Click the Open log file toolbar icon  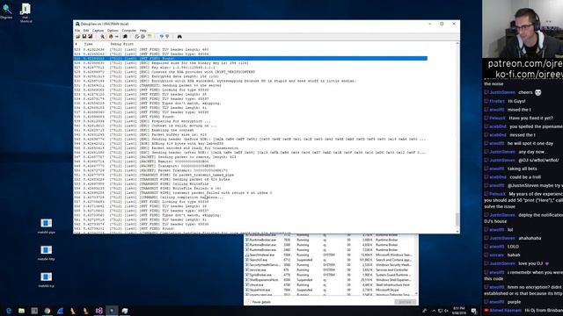click(x=78, y=37)
